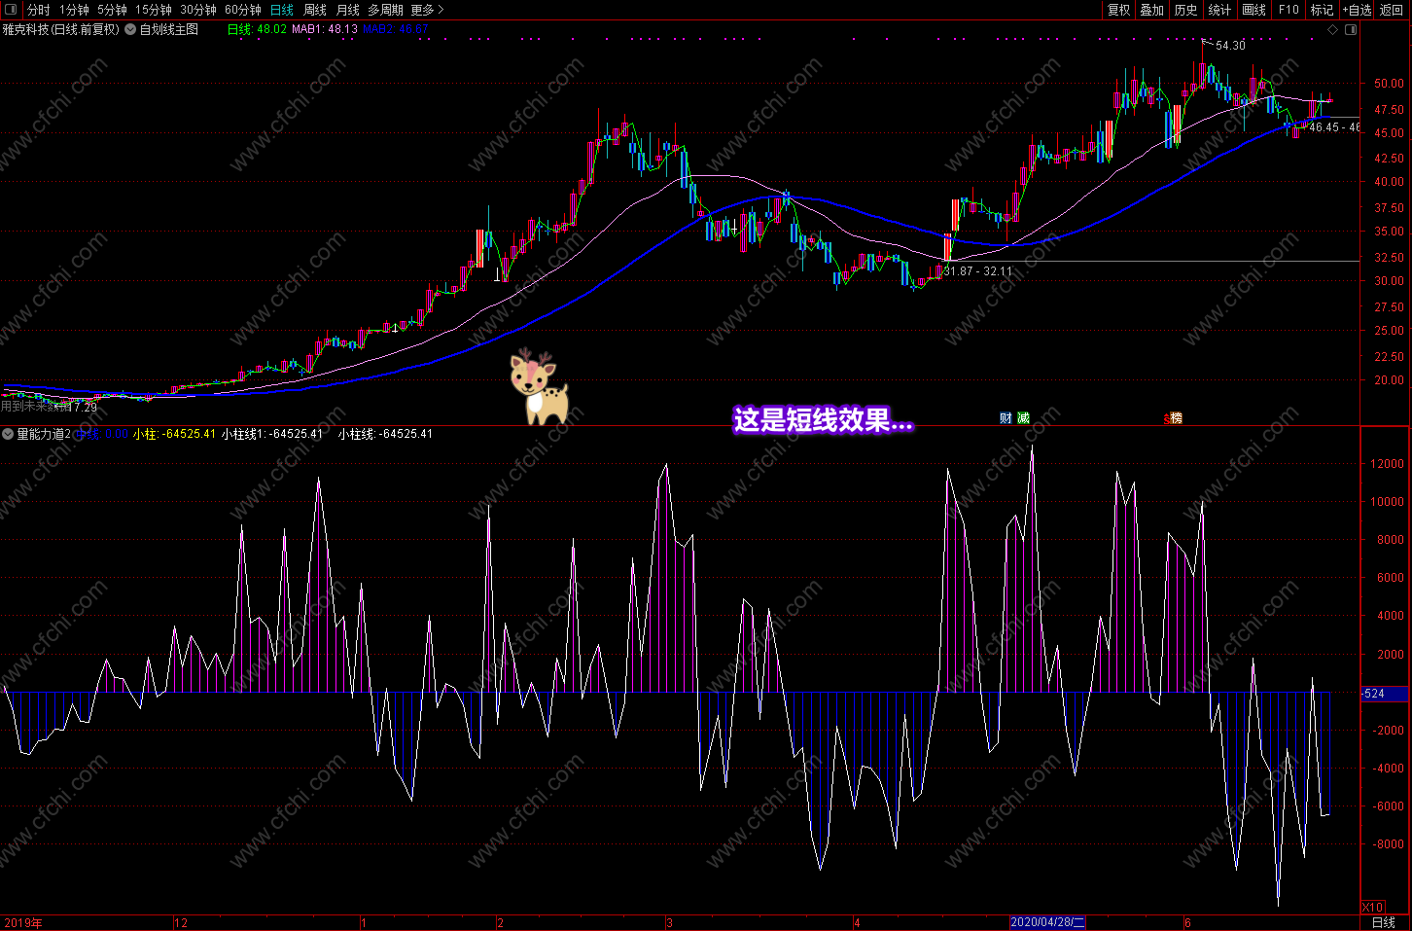This screenshot has width=1412, height=931.
Task: Select the 日线 daily period tab
Action: 282,10
